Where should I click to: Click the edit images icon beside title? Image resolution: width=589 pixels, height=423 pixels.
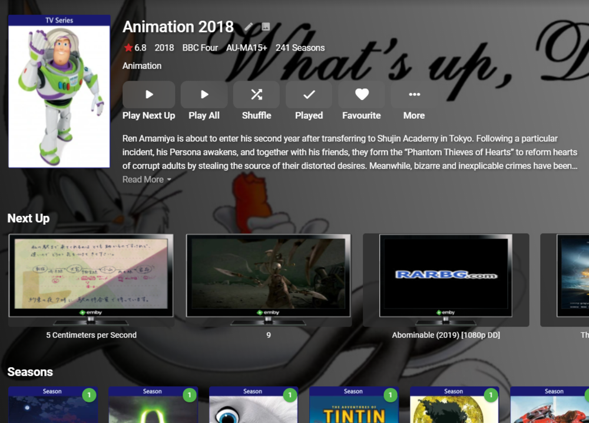[266, 26]
